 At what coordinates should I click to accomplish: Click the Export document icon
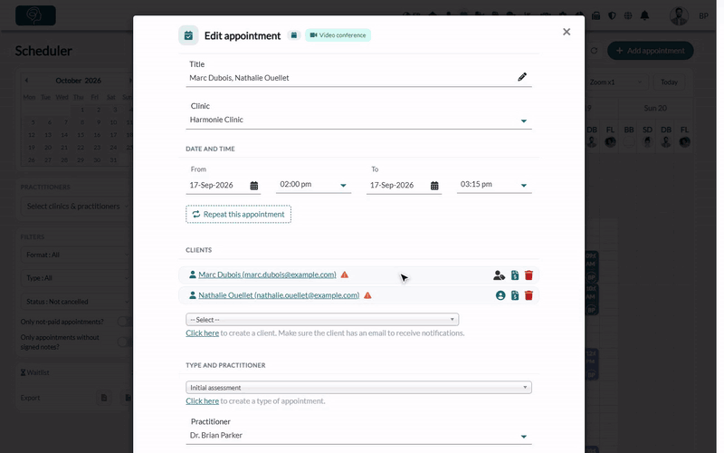(x=104, y=398)
